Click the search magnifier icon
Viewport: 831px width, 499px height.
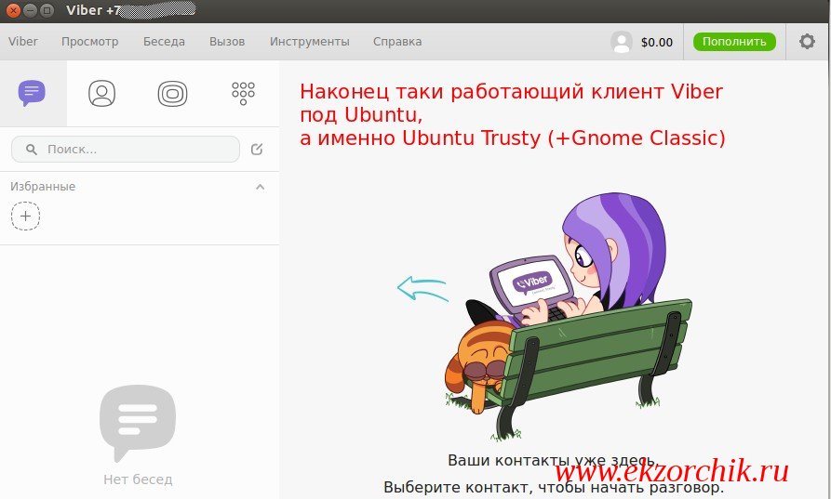[x=32, y=150]
